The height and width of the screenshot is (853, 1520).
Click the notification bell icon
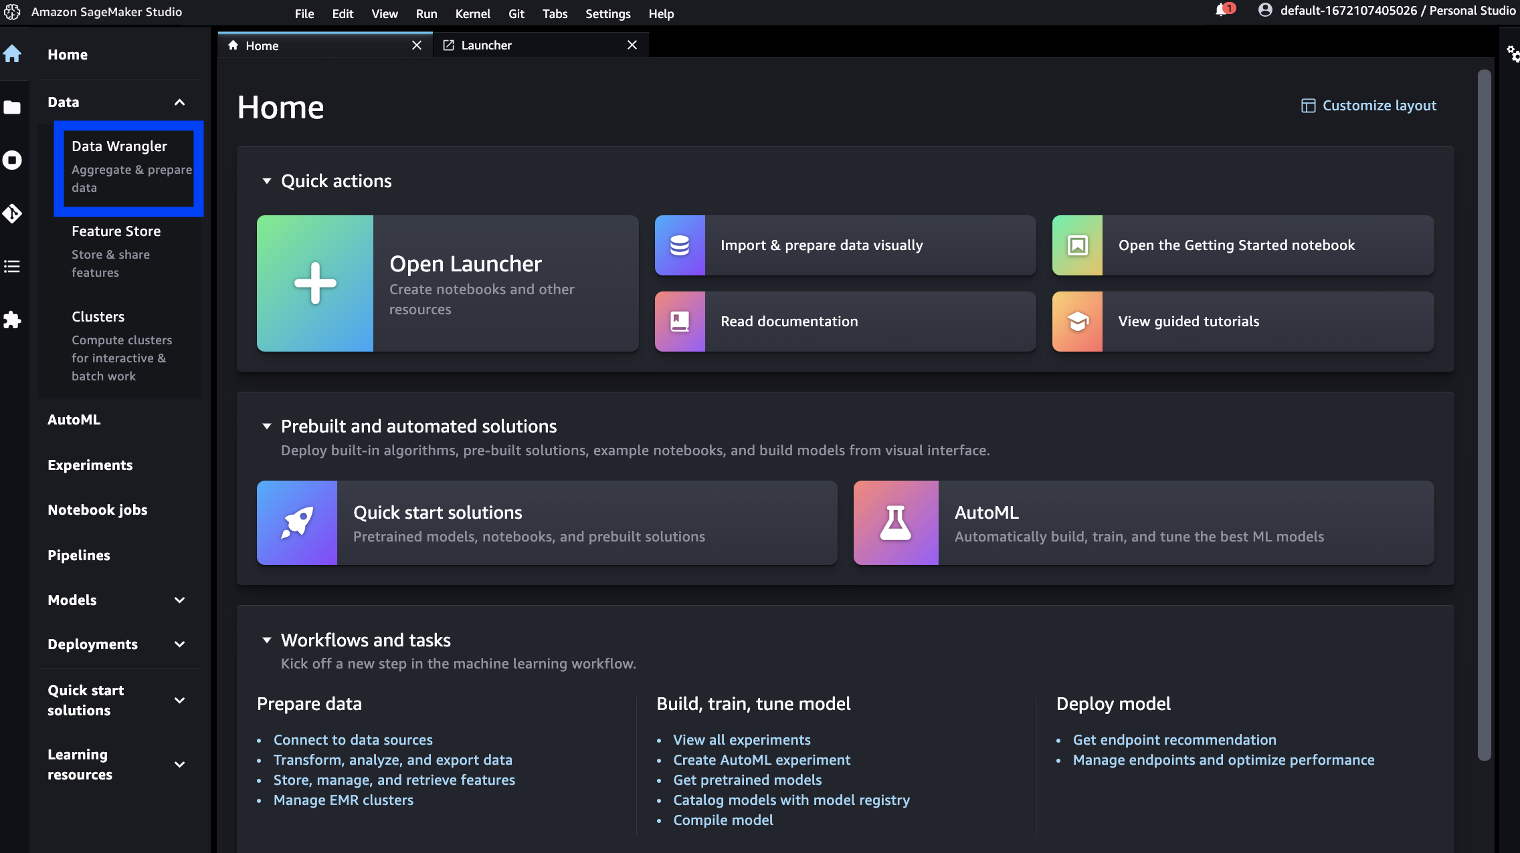coord(1221,11)
